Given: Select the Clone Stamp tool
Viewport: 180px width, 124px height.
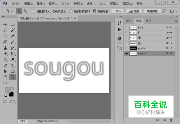Looking at the screenshot, I should click(x=5, y=48).
